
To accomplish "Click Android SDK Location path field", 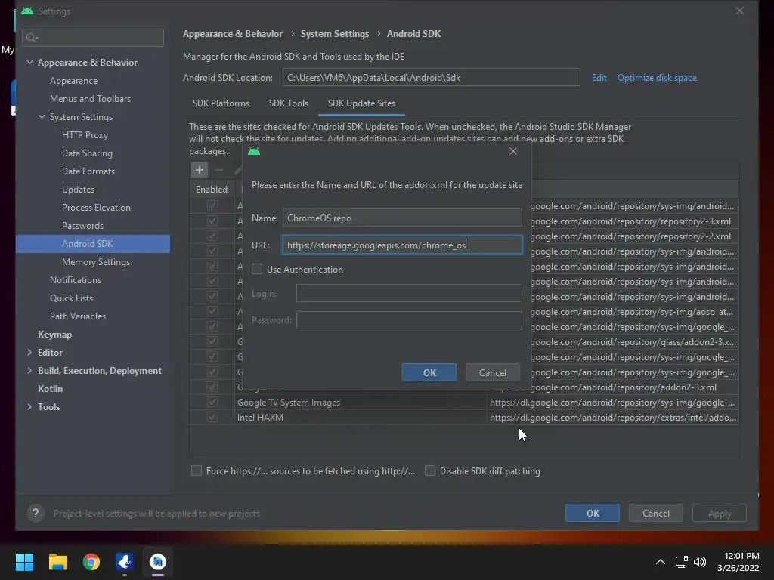I will [432, 78].
